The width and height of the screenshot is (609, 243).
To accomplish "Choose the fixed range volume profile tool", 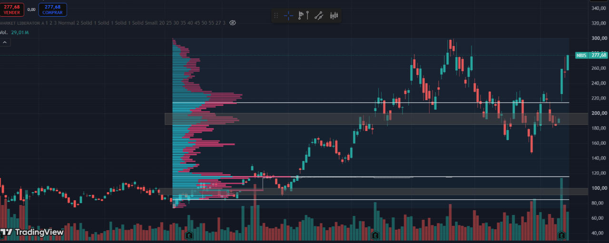I will 301,16.
